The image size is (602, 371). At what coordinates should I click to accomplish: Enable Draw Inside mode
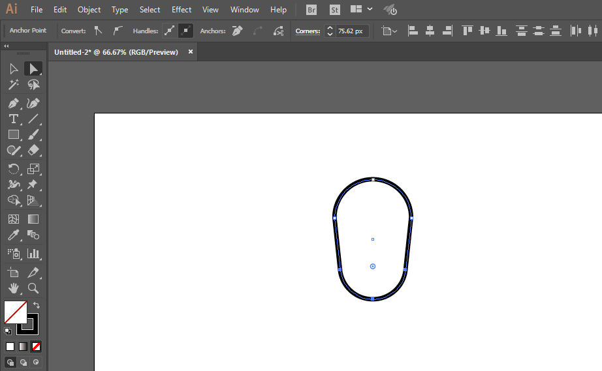coord(36,362)
